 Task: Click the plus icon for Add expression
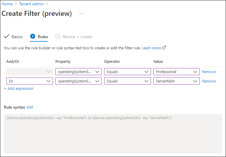pyautogui.click(x=5, y=89)
